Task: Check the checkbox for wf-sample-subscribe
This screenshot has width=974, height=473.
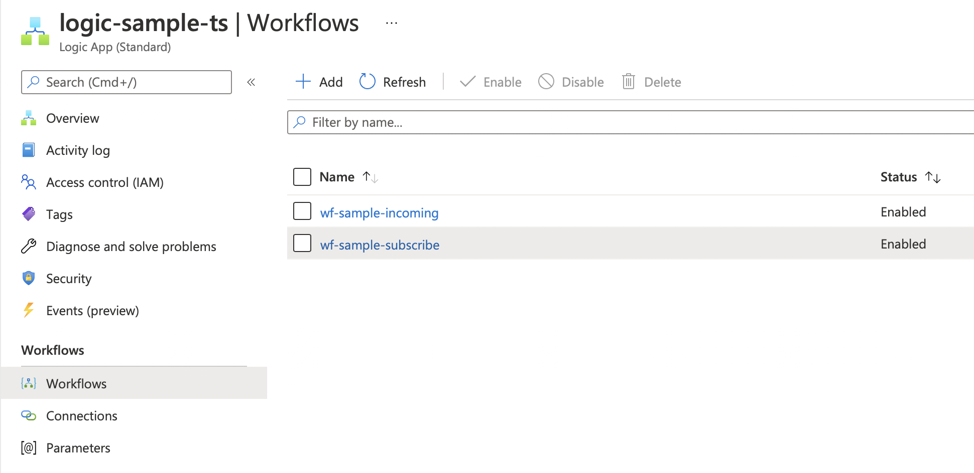Action: (302, 243)
